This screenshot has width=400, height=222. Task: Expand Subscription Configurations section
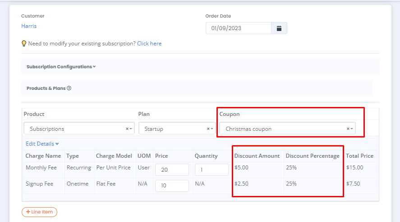[61, 67]
